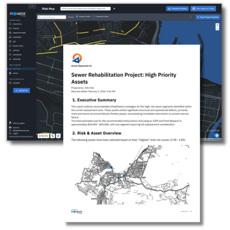
Task: Zoom out on the map
Action: (x=217, y=29)
